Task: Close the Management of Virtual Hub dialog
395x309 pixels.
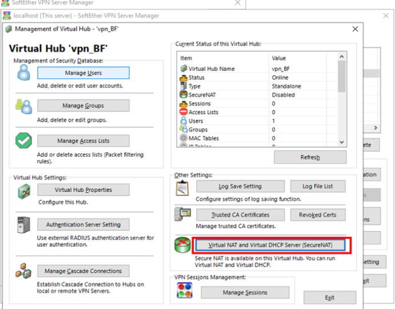Action: point(354,29)
